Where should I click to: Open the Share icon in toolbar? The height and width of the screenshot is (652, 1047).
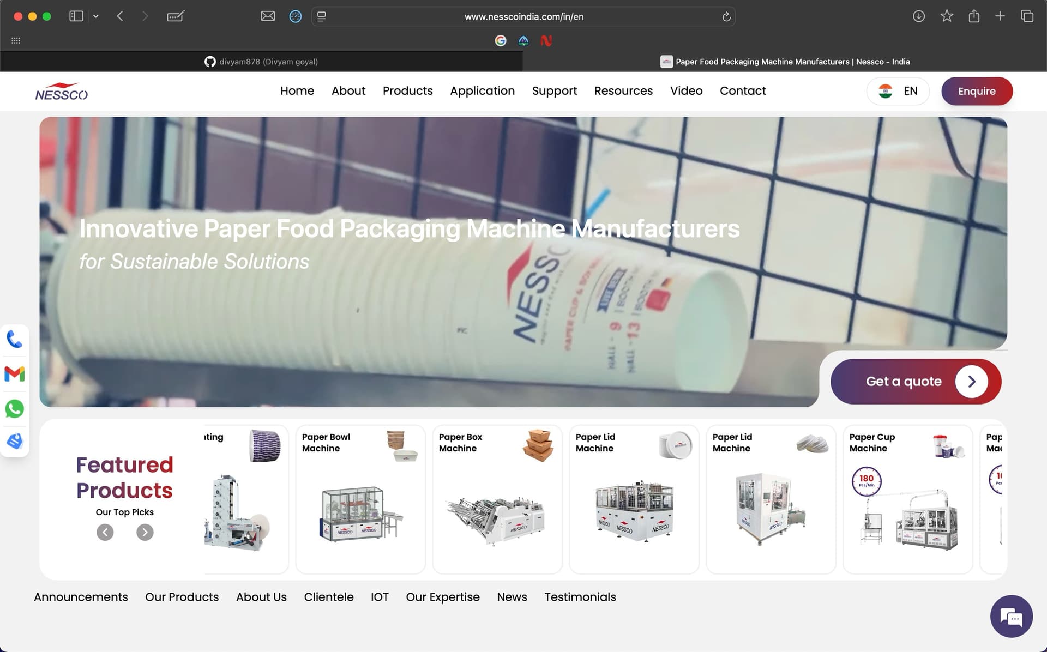(x=974, y=16)
